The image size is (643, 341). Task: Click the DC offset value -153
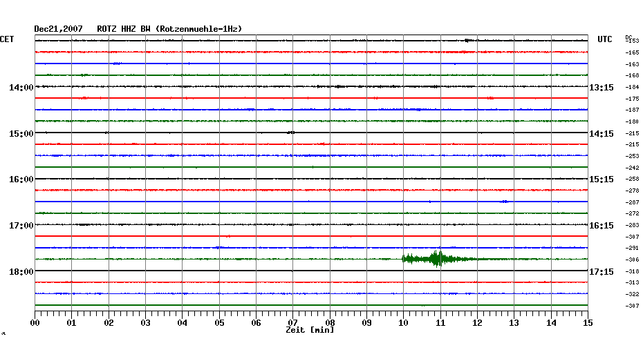(633, 41)
